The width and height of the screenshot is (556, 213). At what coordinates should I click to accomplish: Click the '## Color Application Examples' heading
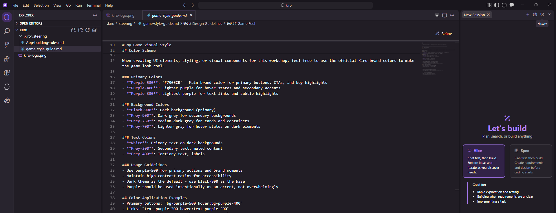pos(154,198)
